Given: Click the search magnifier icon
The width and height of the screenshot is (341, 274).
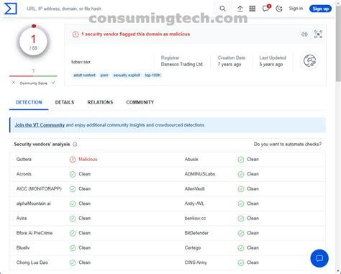Looking at the screenshot, I should [x=222, y=9].
